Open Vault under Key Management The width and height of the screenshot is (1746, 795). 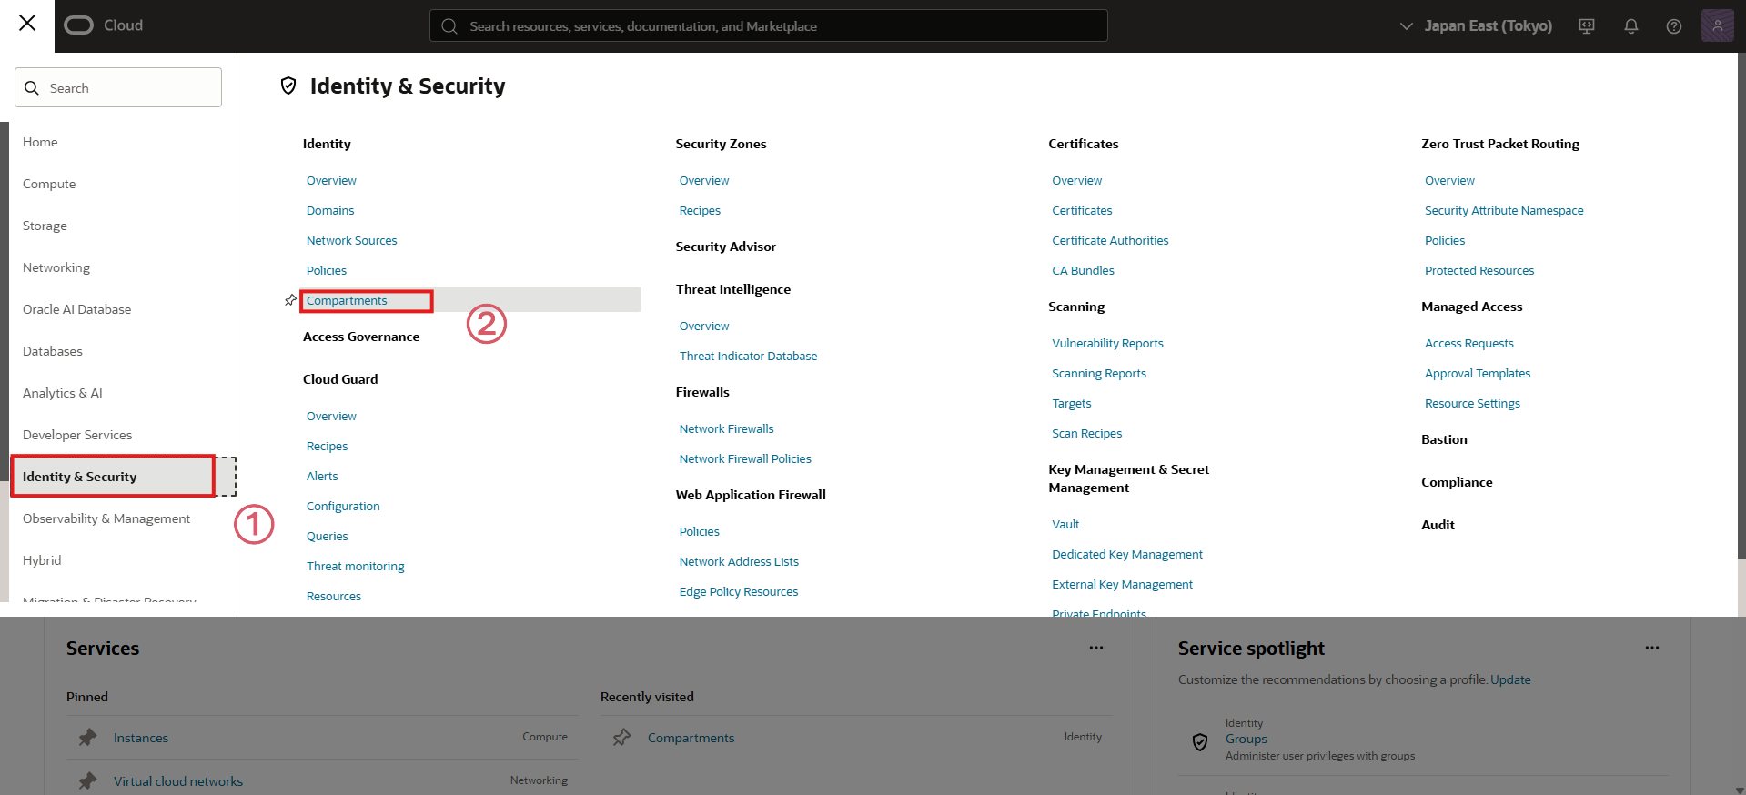(x=1065, y=524)
